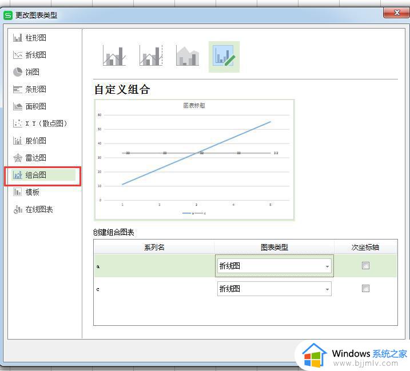Viewport: 410px width, 371px height.
Task: Enable secondary axis for series c
Action: click(365, 288)
